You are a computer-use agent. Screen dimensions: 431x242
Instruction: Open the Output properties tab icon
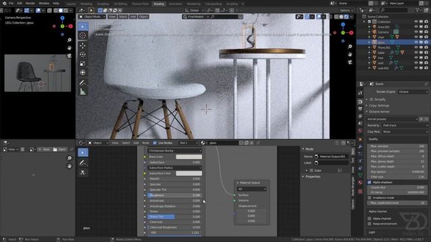click(360, 109)
